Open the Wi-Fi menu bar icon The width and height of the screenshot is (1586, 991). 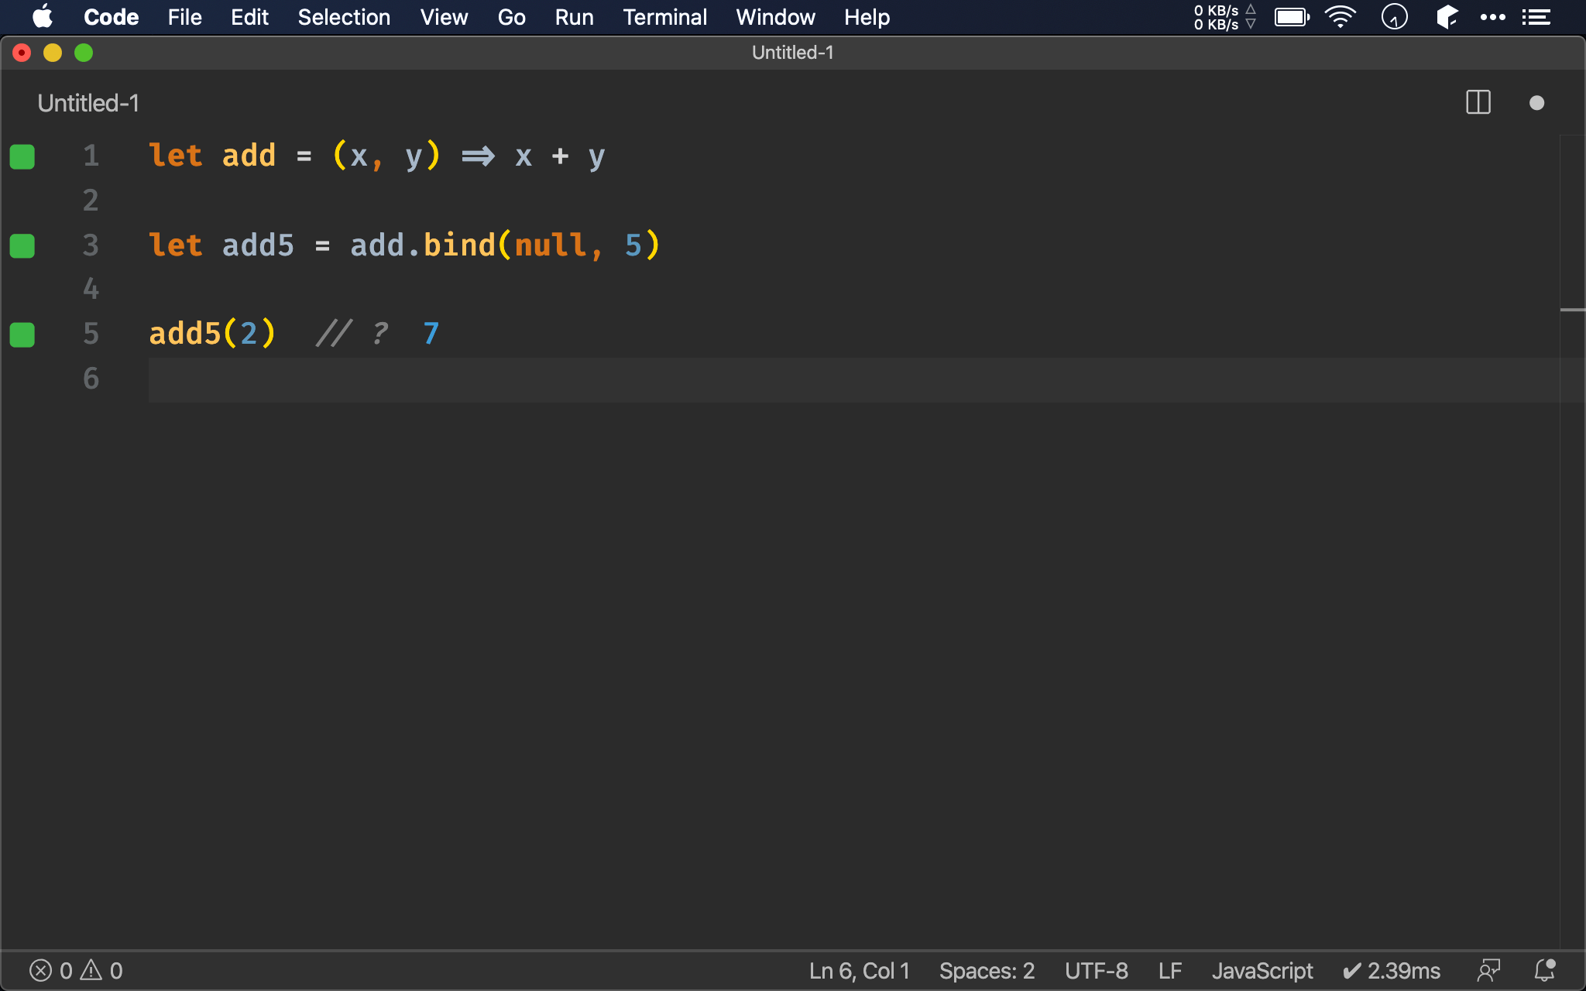(x=1340, y=17)
